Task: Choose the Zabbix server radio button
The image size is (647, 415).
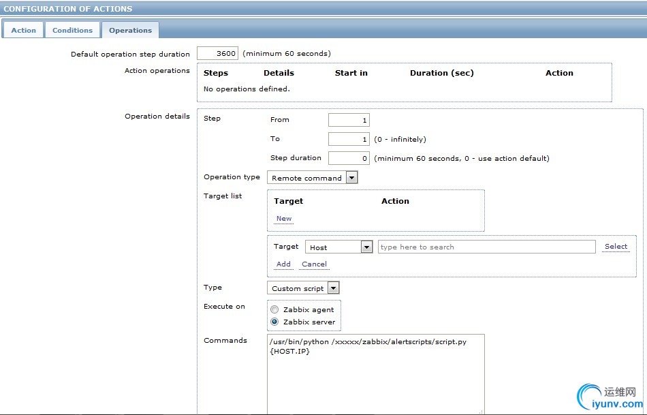Action: (275, 322)
